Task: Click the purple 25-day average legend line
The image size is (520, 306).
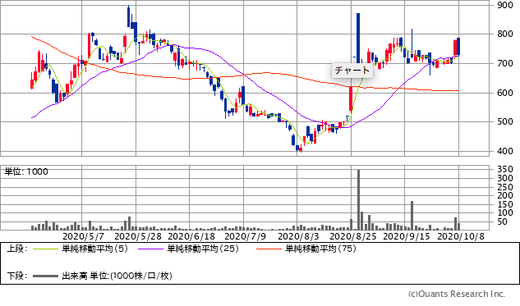Action: [150, 249]
